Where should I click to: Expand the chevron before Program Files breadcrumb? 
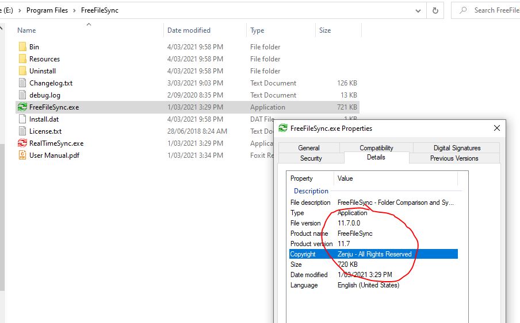click(x=20, y=10)
